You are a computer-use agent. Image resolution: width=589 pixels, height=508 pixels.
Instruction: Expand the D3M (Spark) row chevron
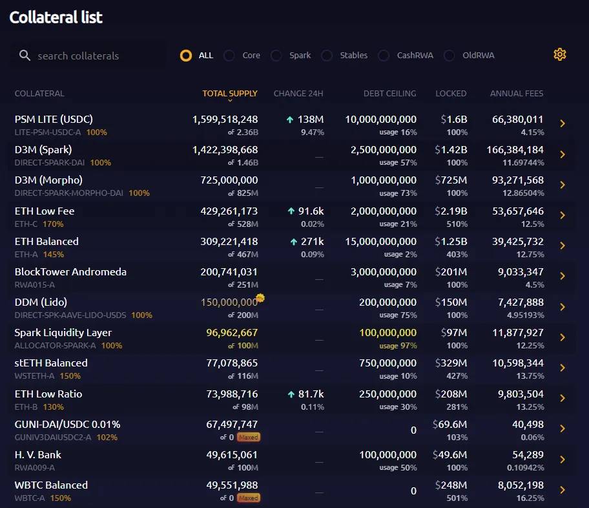pos(562,155)
